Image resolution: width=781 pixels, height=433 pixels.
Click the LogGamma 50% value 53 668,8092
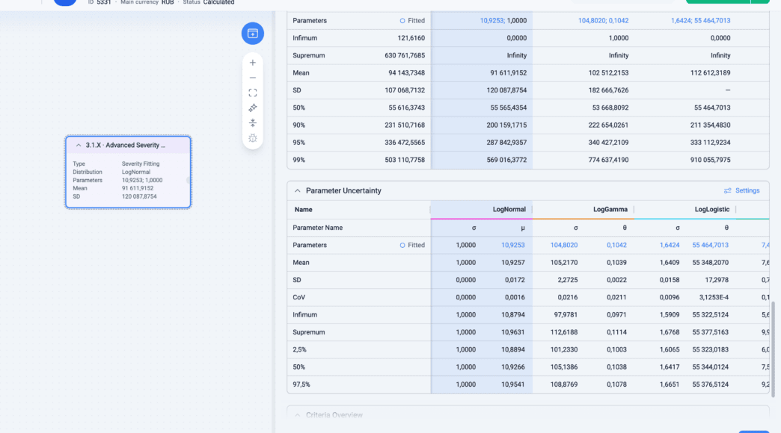point(610,108)
